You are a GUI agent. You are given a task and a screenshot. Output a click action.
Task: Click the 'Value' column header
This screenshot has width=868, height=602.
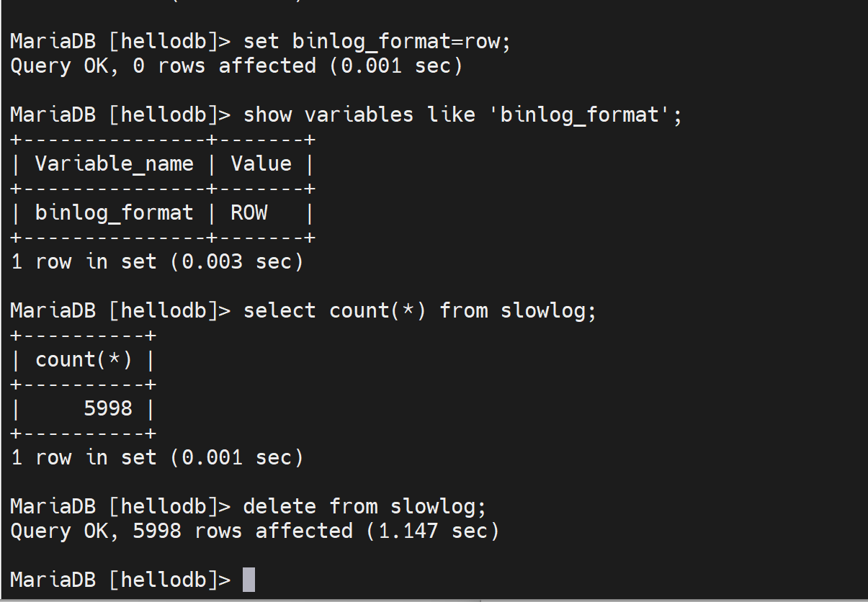pyautogui.click(x=261, y=163)
